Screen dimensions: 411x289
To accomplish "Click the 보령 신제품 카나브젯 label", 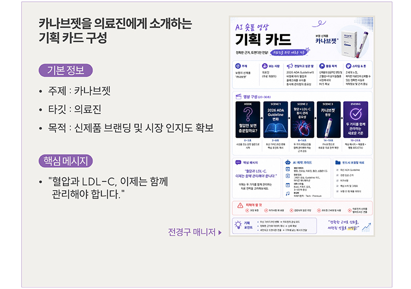I will [x=327, y=39].
